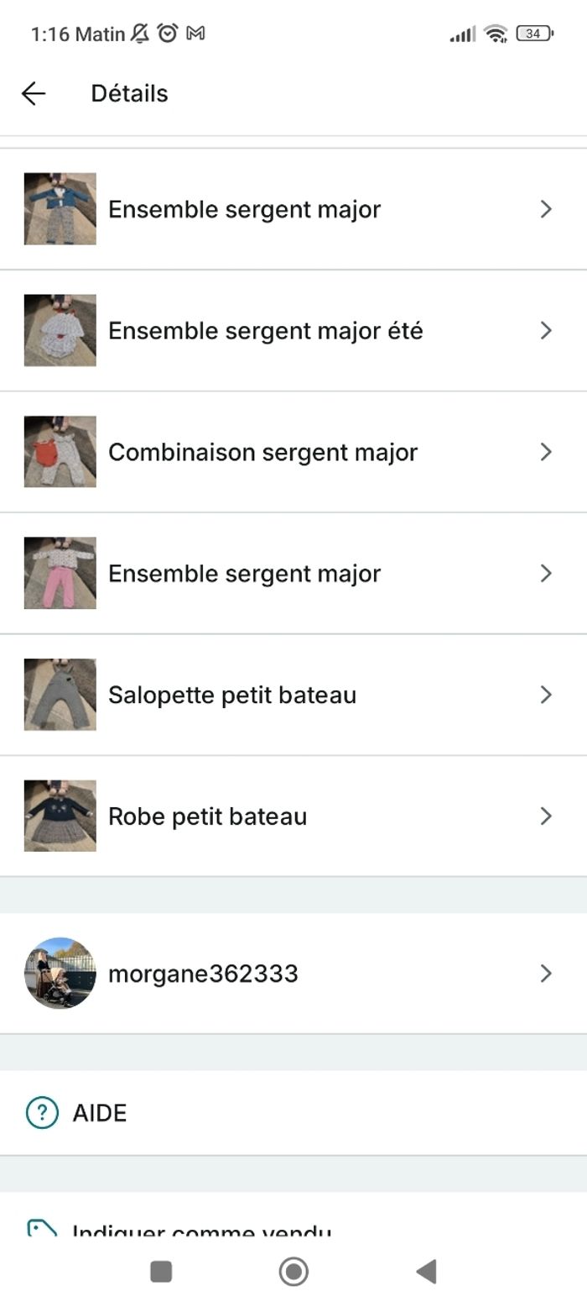The image size is (587, 1307).
Task: Tap the back arrow on Détails screen
Action: 34,93
